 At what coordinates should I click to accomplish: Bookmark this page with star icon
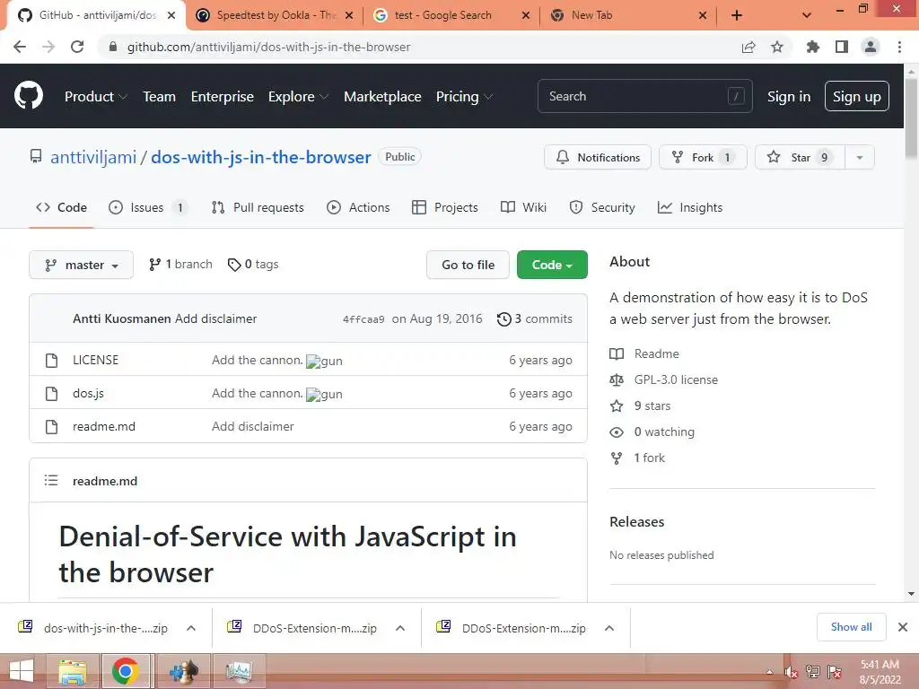point(777,47)
